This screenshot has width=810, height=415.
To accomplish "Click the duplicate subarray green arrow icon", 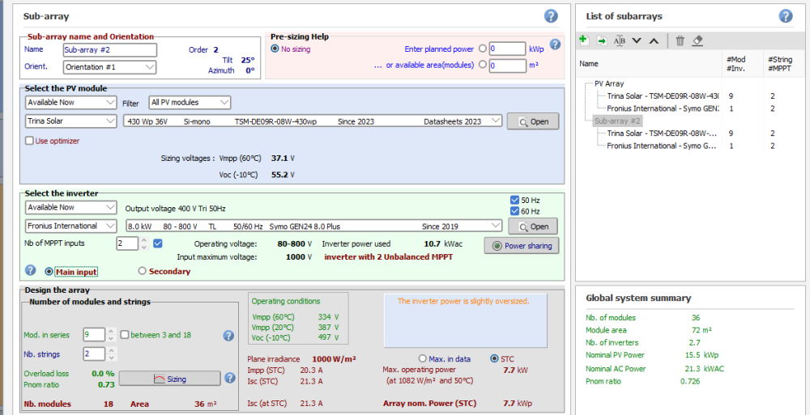I will (x=602, y=40).
